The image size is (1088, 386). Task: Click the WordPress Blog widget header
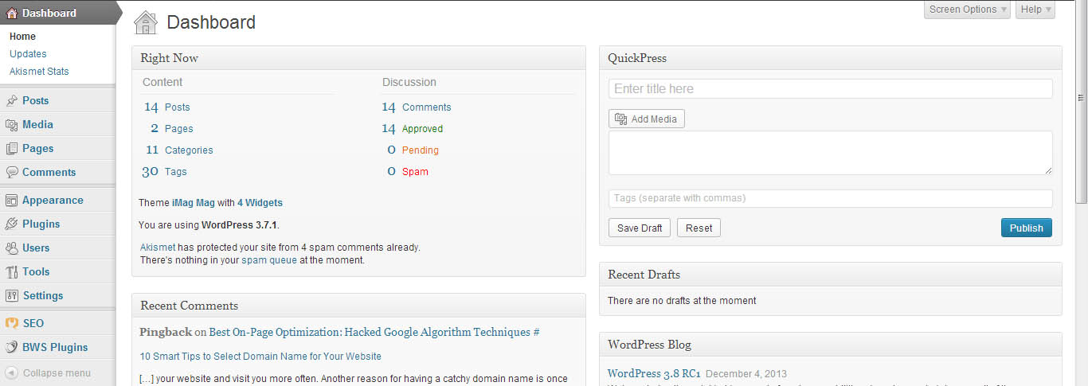pos(830,345)
